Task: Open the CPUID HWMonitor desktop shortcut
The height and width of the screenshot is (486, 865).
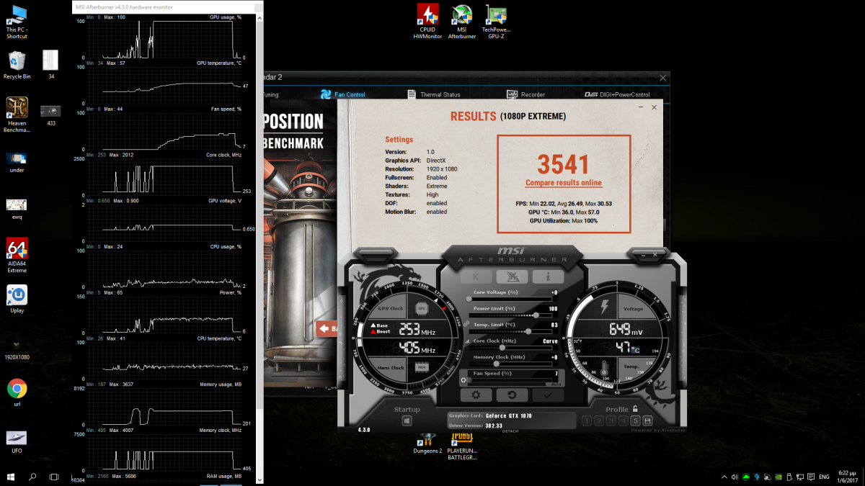Action: click(x=427, y=22)
